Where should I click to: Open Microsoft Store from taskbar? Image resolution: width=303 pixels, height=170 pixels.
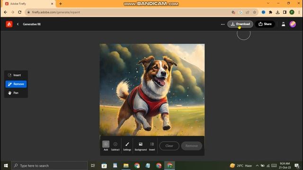pyautogui.click(x=104, y=166)
